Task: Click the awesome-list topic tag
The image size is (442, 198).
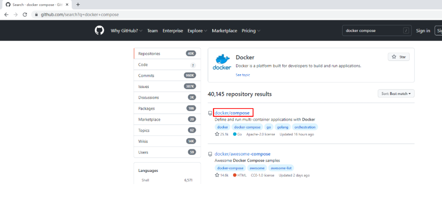Action: pos(281,168)
